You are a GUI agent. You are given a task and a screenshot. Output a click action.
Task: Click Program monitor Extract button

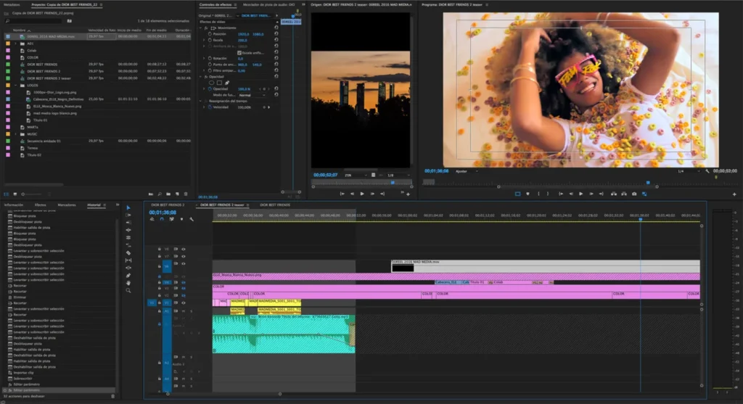(623, 194)
